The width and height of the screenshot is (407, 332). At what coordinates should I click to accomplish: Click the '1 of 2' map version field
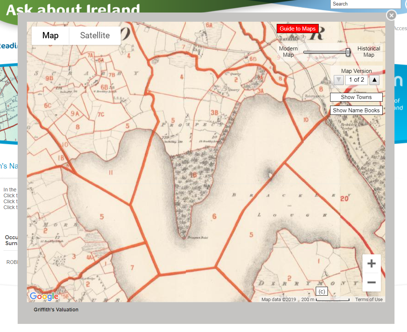pos(356,80)
